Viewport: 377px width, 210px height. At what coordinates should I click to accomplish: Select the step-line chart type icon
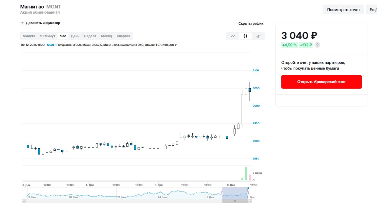(258, 36)
